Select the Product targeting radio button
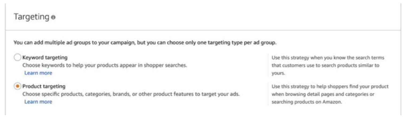 17,87
